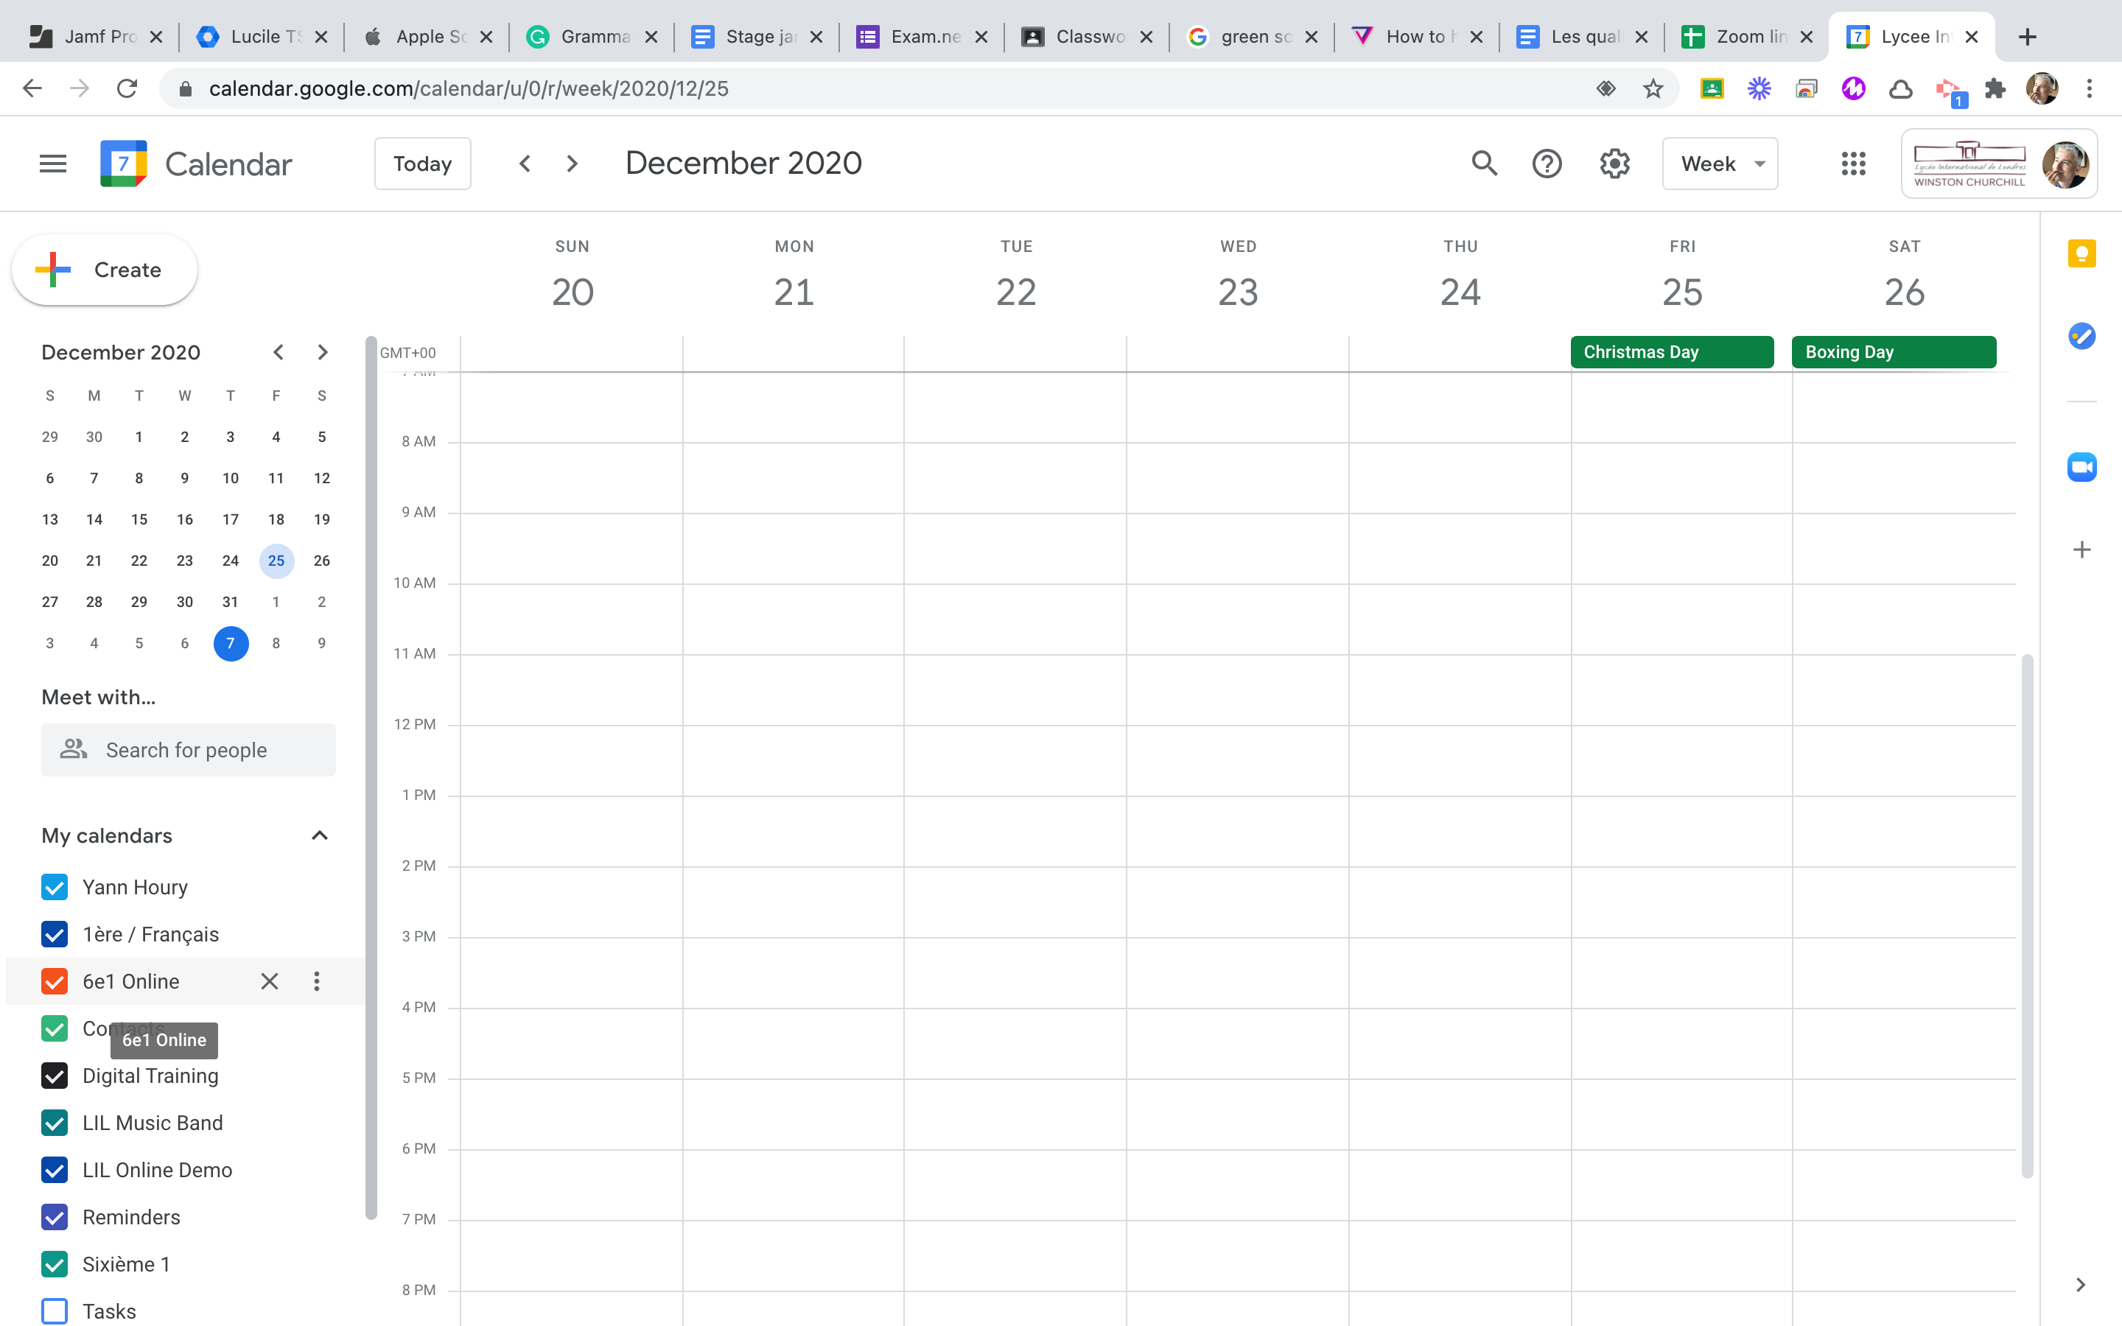
Task: Open the Week view dropdown
Action: pyautogui.click(x=1720, y=163)
